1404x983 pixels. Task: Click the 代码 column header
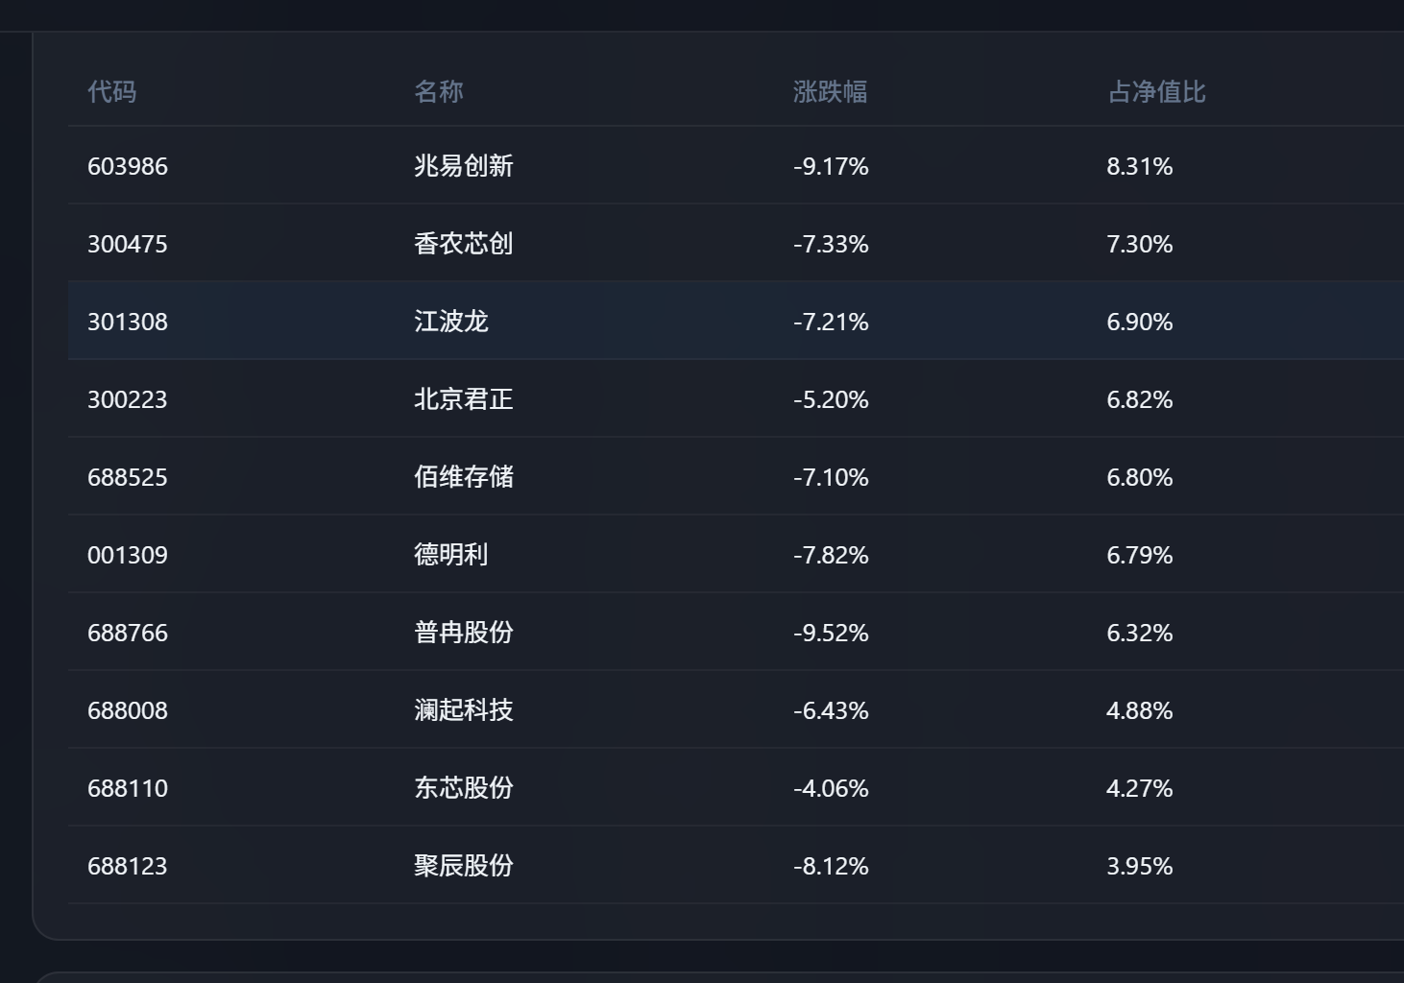112,91
